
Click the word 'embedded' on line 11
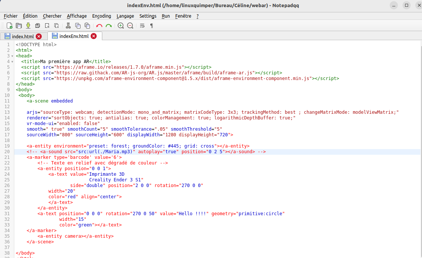(62, 101)
